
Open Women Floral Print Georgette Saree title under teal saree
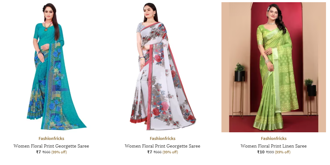click(x=51, y=146)
